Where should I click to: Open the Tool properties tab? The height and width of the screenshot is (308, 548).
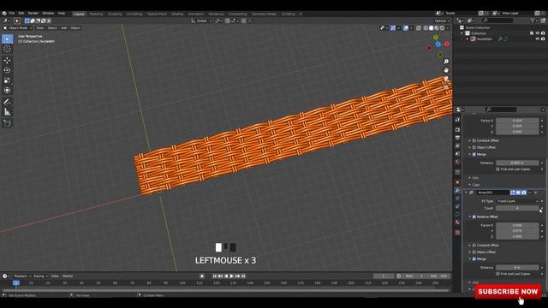pyautogui.click(x=457, y=120)
